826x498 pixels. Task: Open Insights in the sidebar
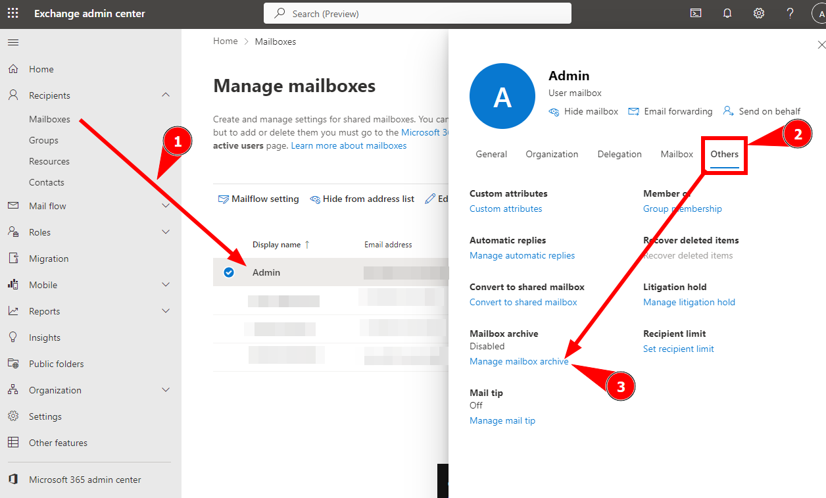45,337
